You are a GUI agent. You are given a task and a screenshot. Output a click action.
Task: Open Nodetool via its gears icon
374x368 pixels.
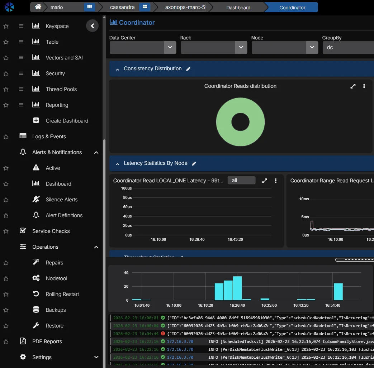(x=36, y=278)
